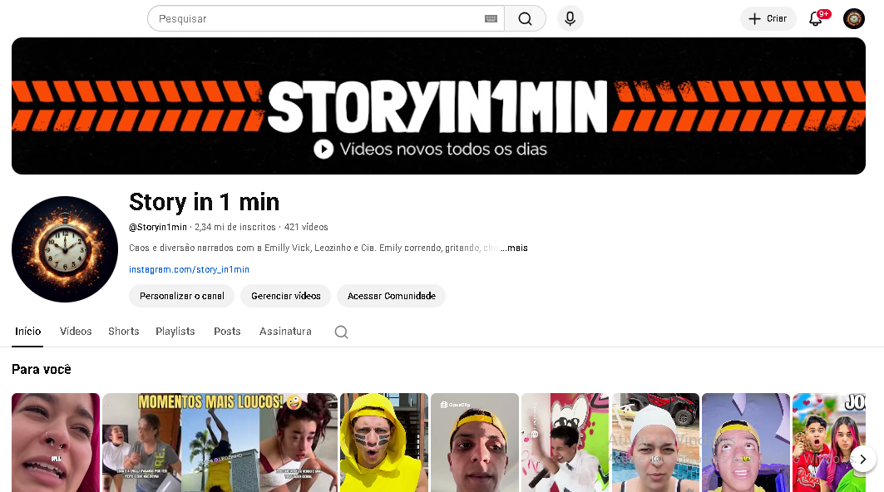Screen dimensions: 884x492
Task: Click the 421 vídeos count text
Action: coord(306,227)
